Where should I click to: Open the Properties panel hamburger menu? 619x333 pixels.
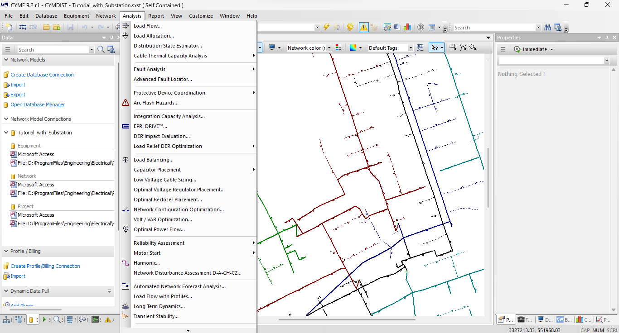(503, 49)
